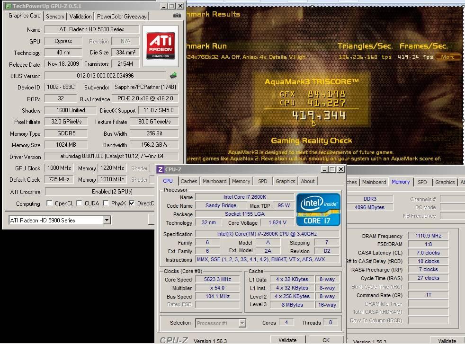The image size is (465, 344).
Task: Click SPD tab in background CPU-Z window
Action: pyautogui.click(x=422, y=182)
